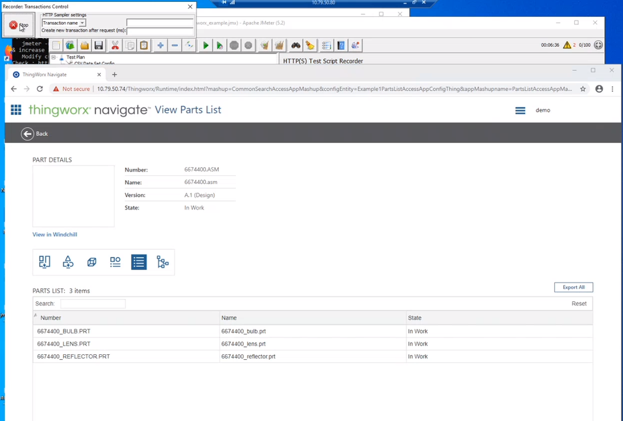
Task: Sort by the State column header
Action: (x=499, y=318)
